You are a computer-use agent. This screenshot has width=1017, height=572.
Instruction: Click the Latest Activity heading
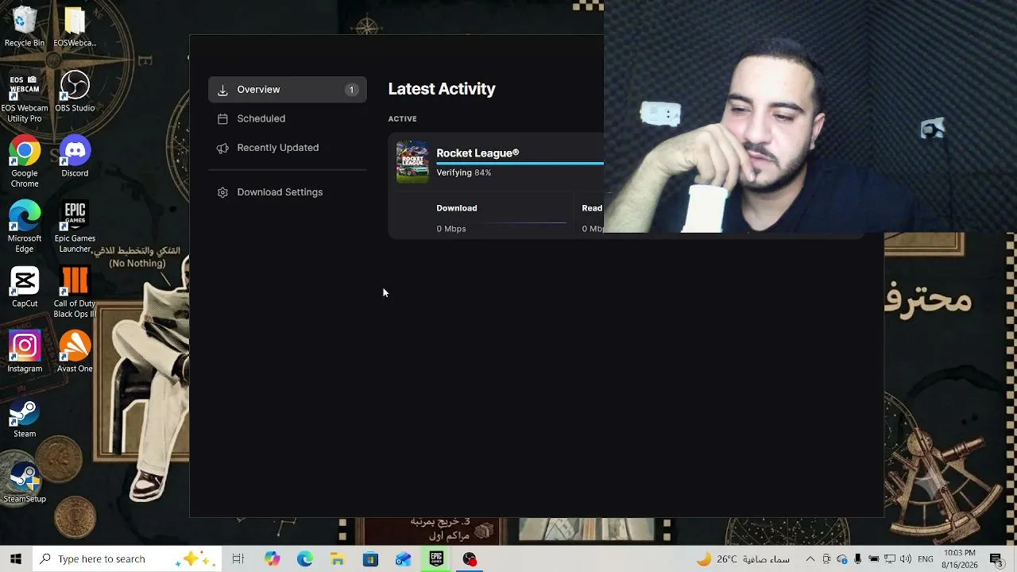click(442, 89)
